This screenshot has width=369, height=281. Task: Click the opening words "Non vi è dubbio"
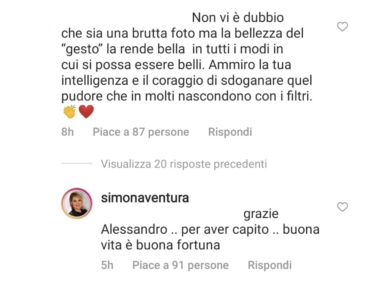238,18
